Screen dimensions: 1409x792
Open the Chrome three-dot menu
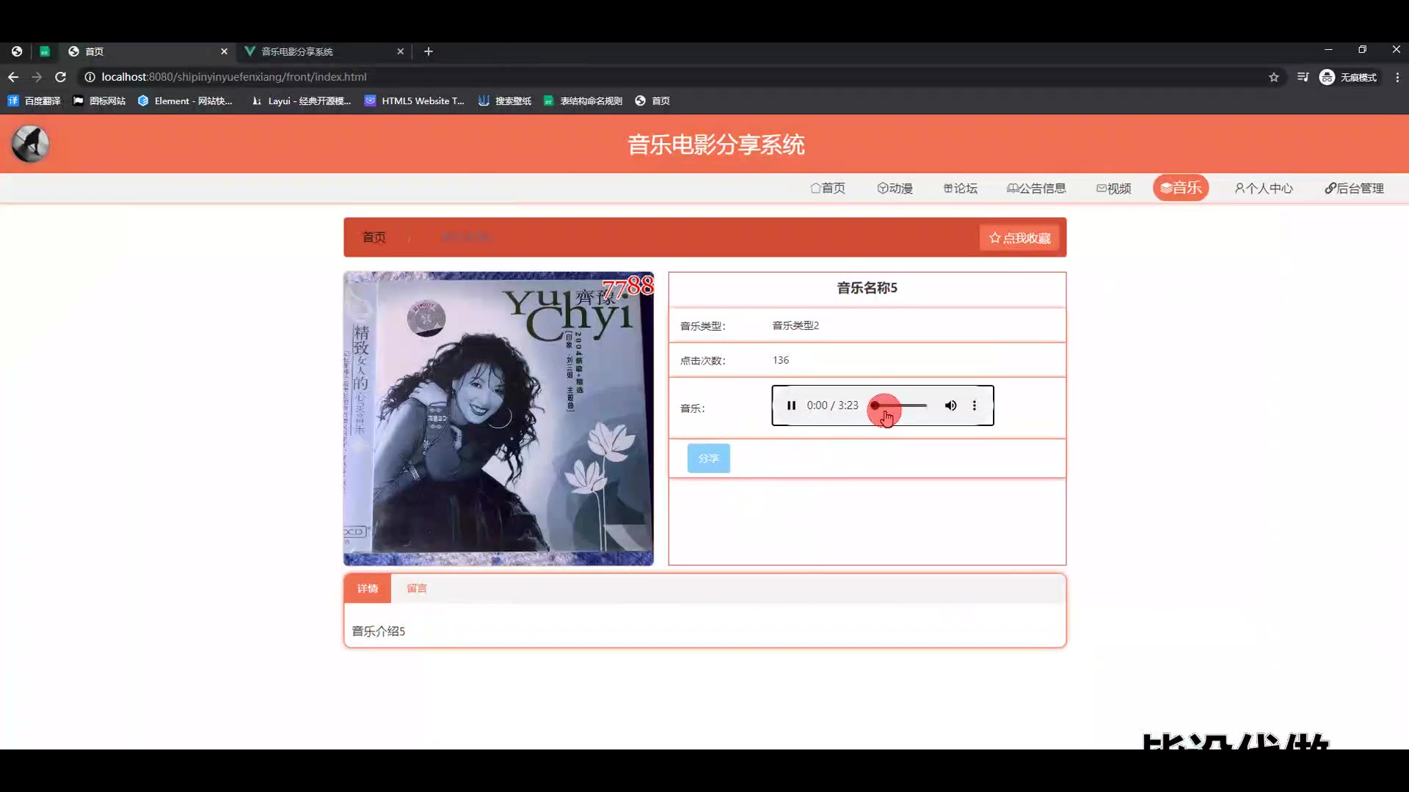1397,77
